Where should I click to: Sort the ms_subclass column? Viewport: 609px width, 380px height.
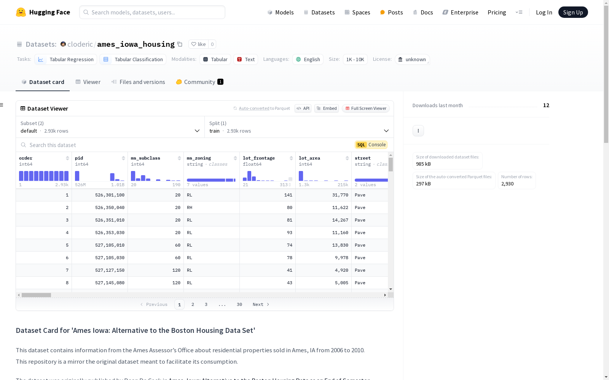coord(179,158)
